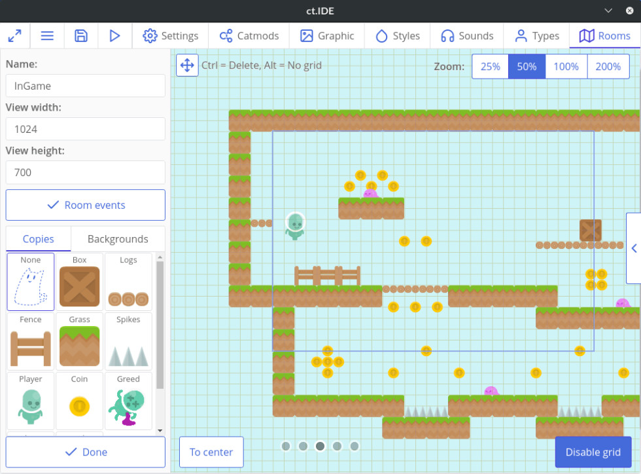641x474 pixels.
Task: Open the title bar dropdown chevron
Action: point(608,10)
